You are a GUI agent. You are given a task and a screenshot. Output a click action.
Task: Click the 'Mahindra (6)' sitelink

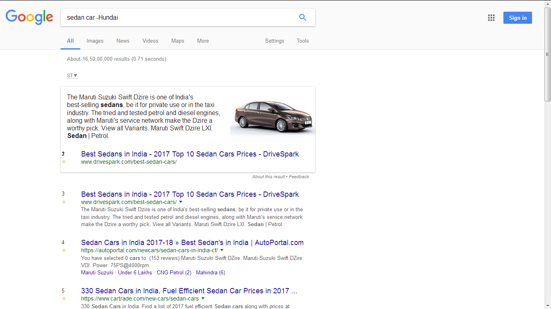click(211, 272)
